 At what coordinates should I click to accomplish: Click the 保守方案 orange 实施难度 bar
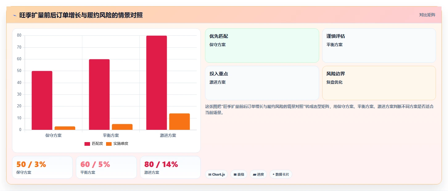(65, 128)
